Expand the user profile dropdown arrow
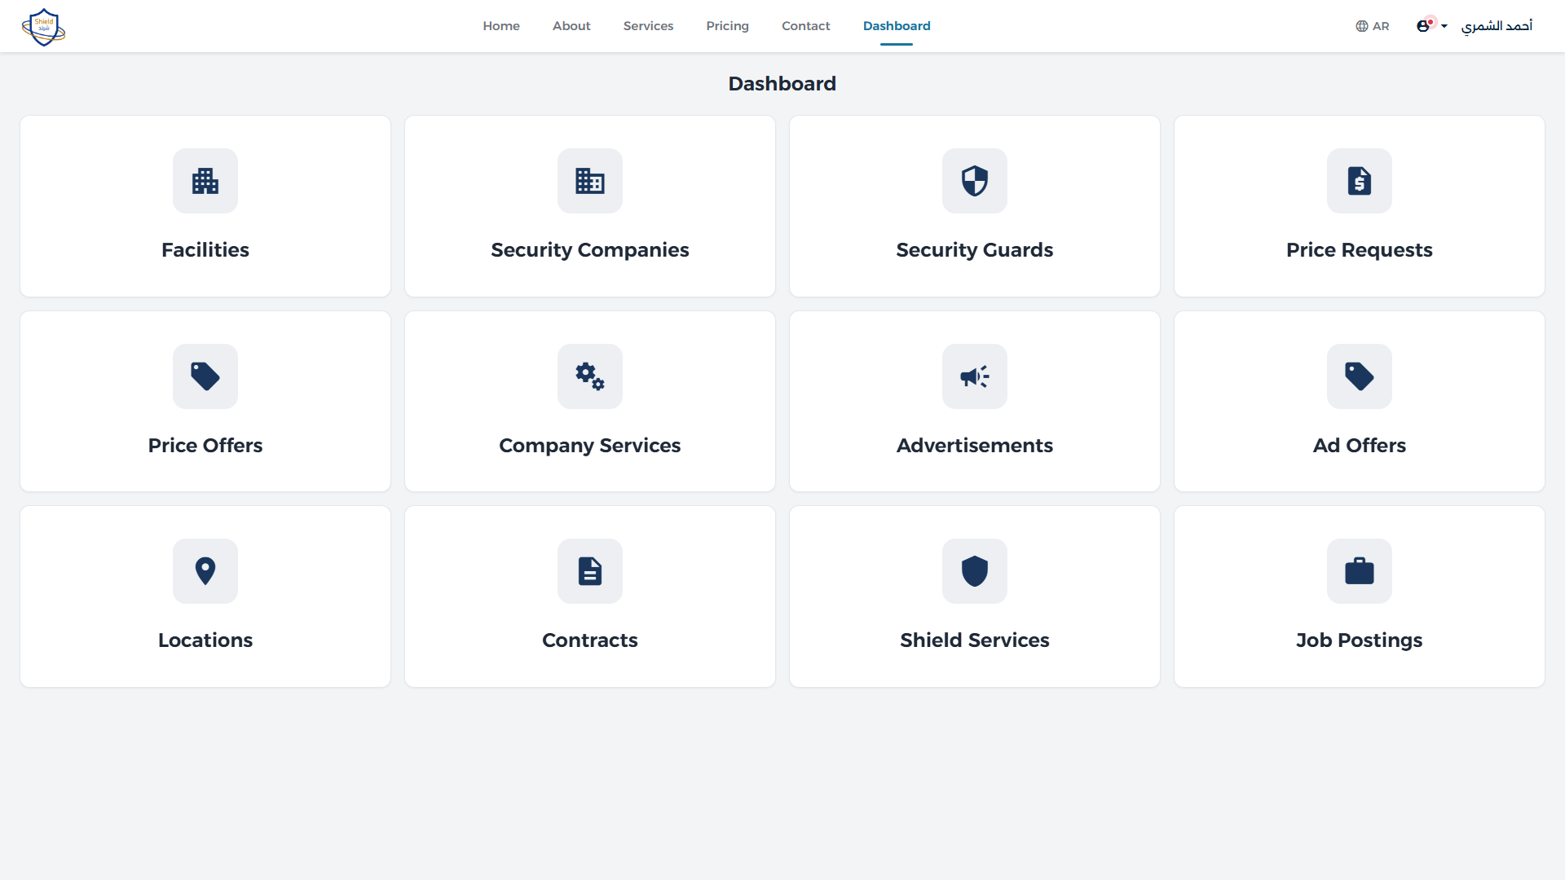 (x=1444, y=25)
